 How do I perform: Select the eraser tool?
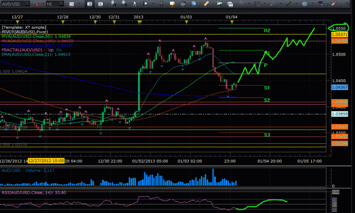pyautogui.click(x=334, y=3)
